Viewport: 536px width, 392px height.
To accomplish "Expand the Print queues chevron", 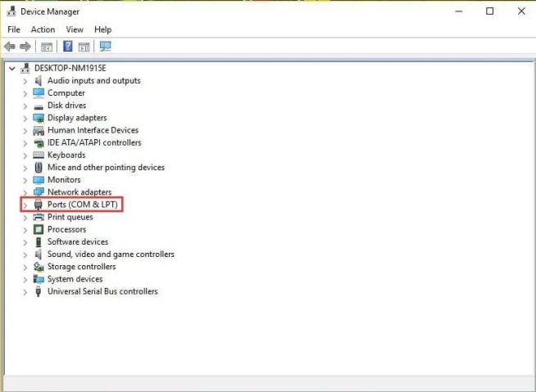I will tap(25, 218).
